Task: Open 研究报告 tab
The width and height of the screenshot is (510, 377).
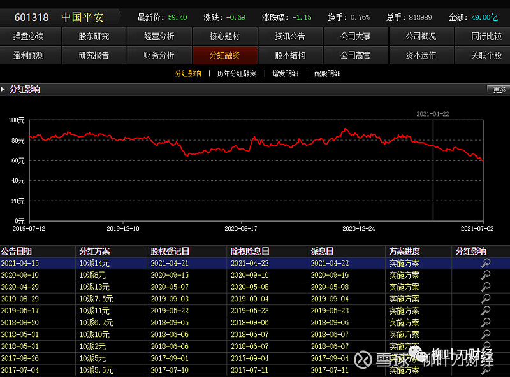Action: pos(94,55)
